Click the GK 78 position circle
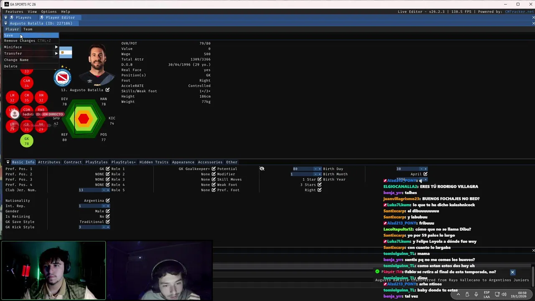Screen dimensions: 535x301 (x=27, y=141)
